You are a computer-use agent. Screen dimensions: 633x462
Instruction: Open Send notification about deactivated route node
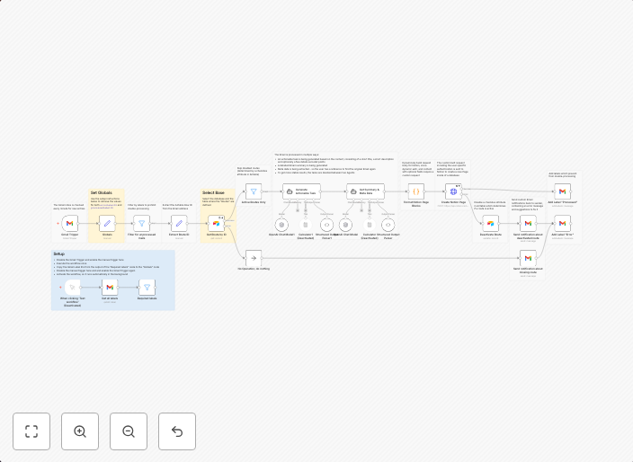pyautogui.click(x=528, y=223)
